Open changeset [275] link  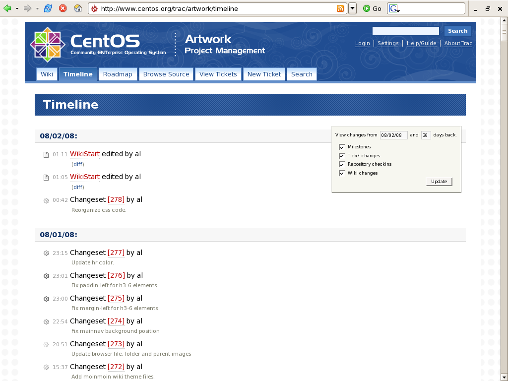pos(116,298)
